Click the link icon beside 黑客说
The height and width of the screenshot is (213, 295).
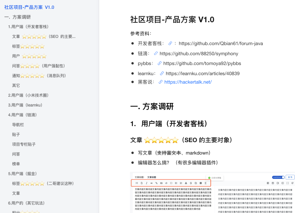point(160,82)
